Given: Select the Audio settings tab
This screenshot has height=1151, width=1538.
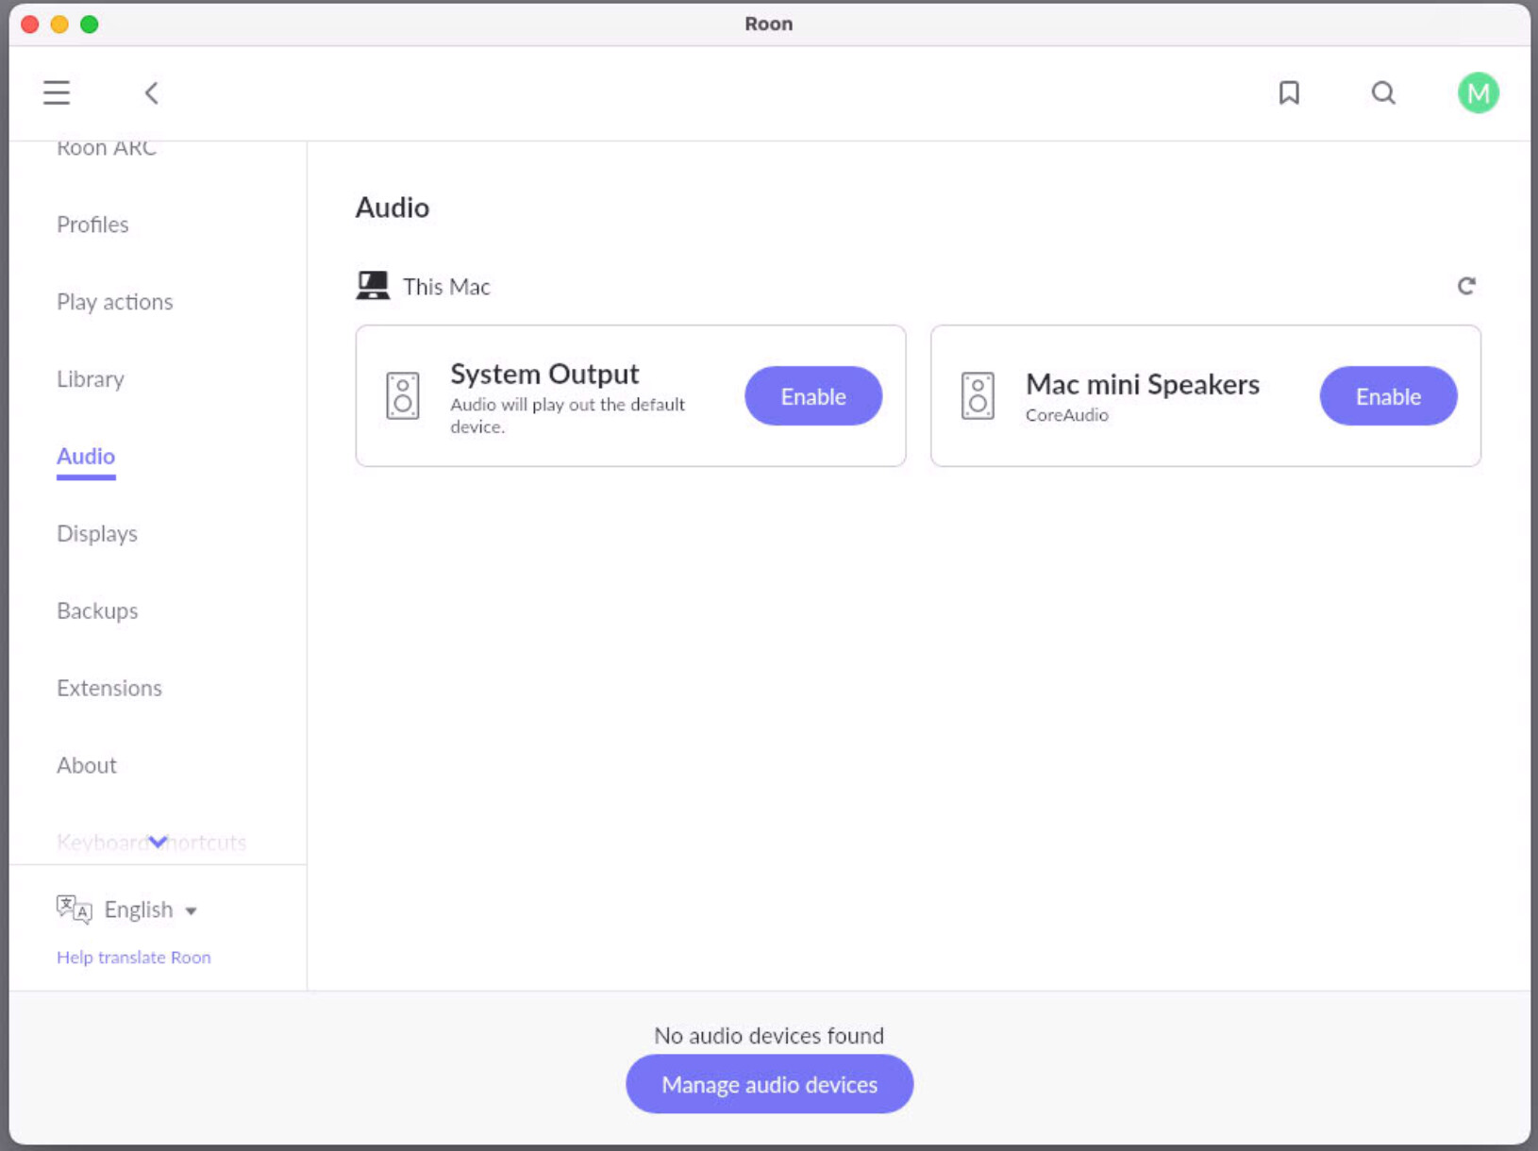Looking at the screenshot, I should (86, 457).
